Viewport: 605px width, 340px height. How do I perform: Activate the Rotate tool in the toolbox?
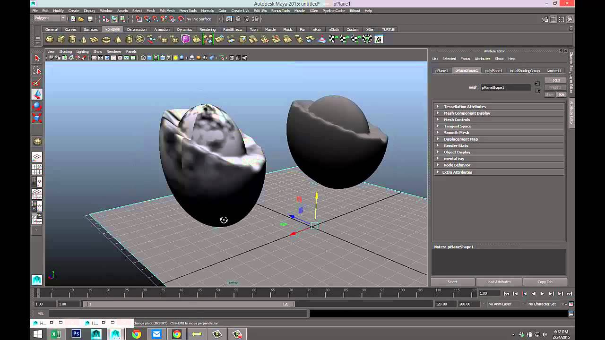37,106
